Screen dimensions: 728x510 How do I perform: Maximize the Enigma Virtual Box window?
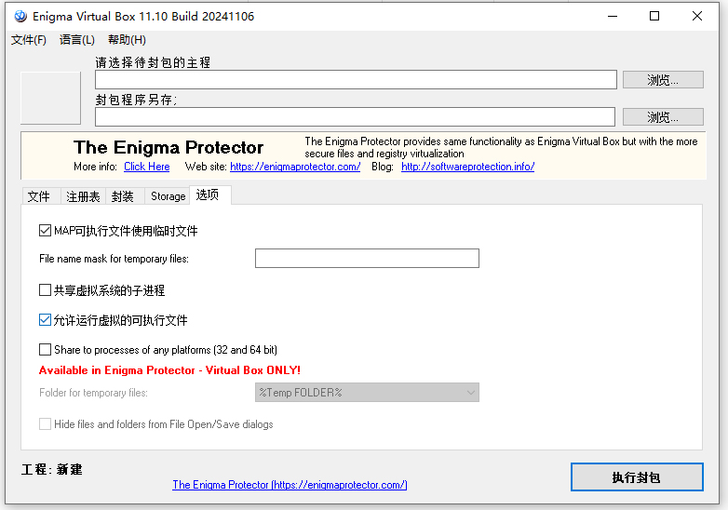[654, 16]
